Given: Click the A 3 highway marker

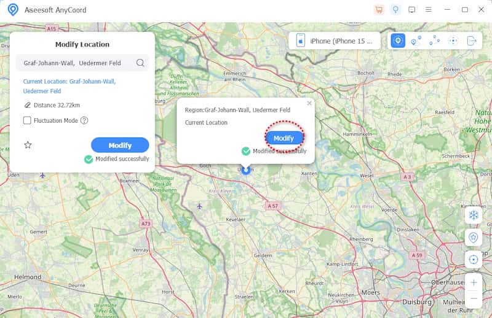Looking at the screenshot, I should (407, 177).
